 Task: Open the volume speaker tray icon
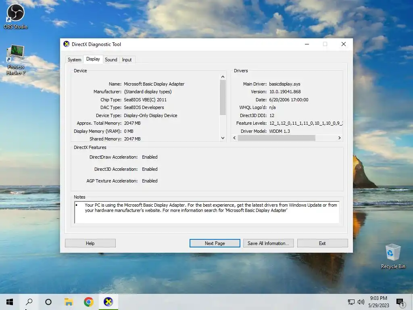point(361,302)
